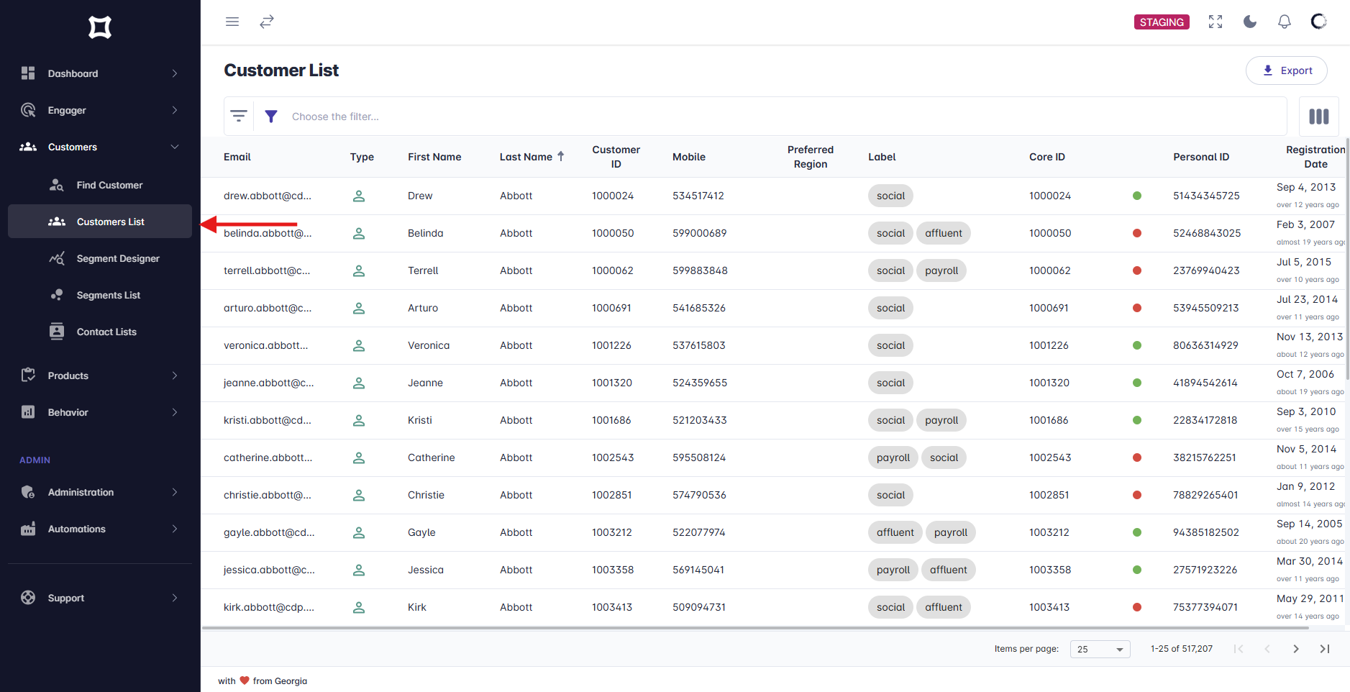Select Segment Designer in the sidebar
1350x692 pixels.
click(x=118, y=258)
